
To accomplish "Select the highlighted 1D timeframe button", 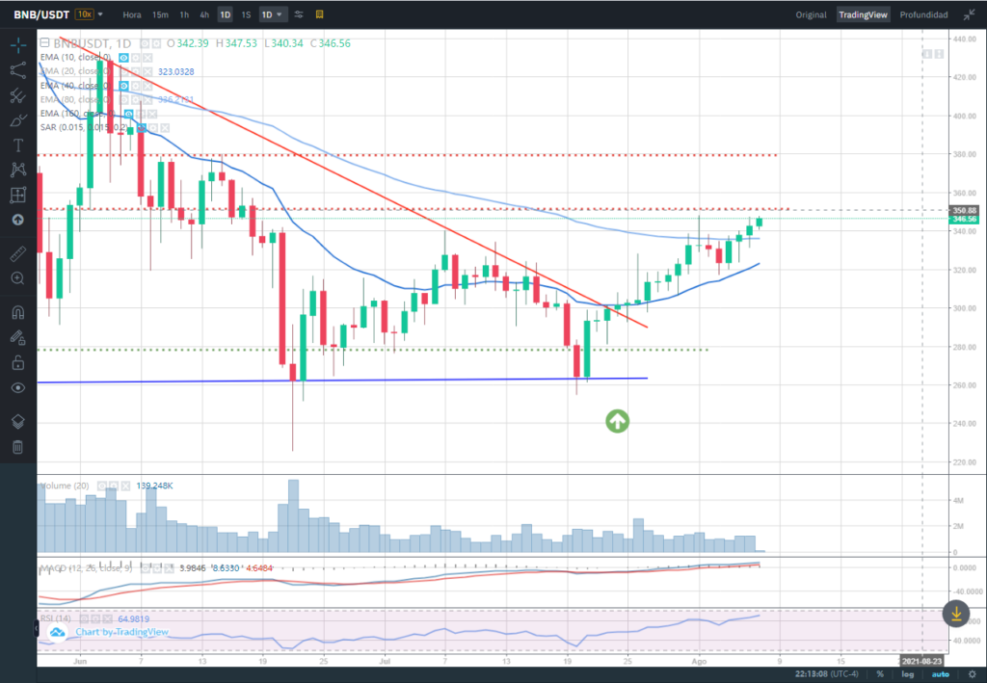I will (x=225, y=14).
